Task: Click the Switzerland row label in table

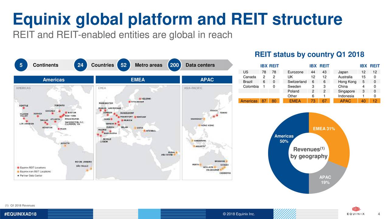Action: (x=297, y=82)
